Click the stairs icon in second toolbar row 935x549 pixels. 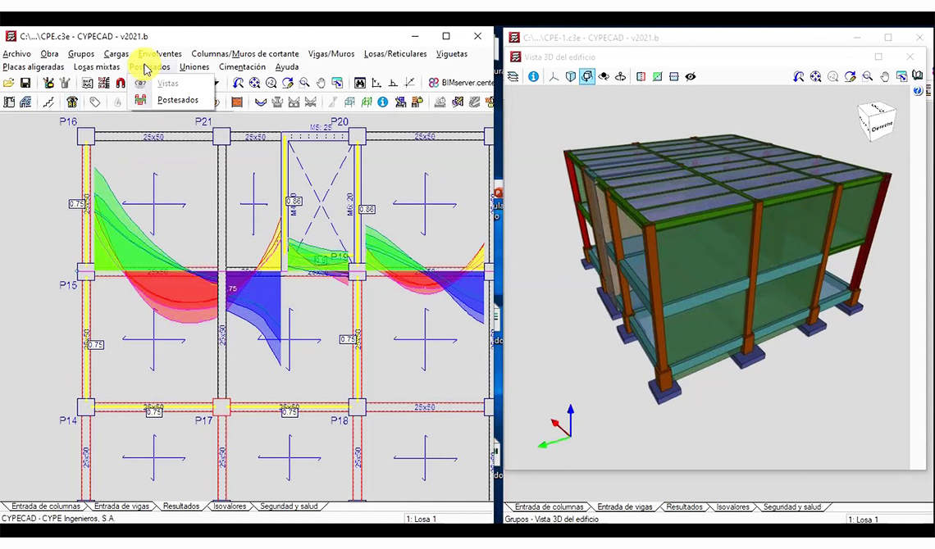coord(48,102)
